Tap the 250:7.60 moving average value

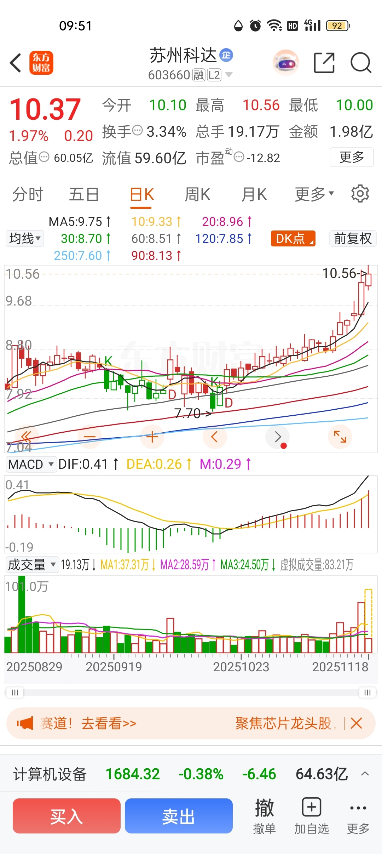coord(82,255)
